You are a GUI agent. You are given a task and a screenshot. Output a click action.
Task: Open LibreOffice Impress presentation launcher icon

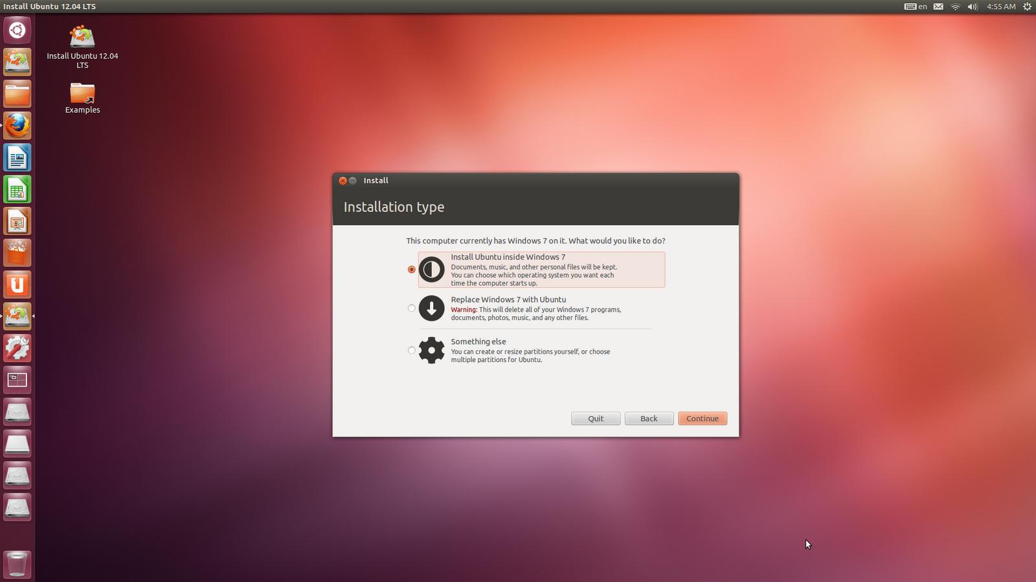(x=17, y=221)
